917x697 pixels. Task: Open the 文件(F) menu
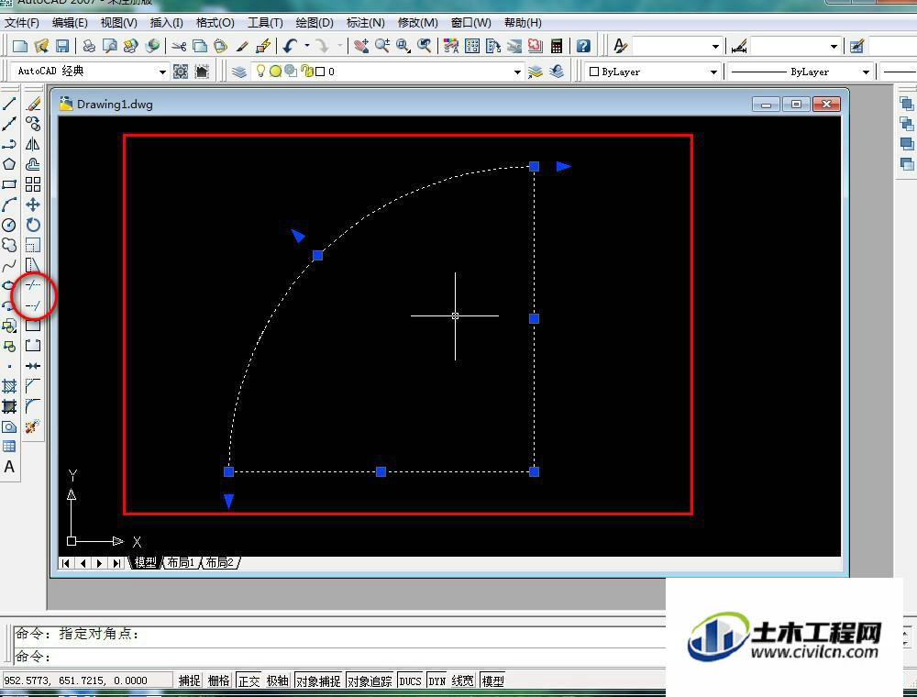(22, 23)
